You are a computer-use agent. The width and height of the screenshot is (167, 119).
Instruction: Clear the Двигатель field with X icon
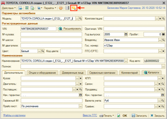(x=80, y=84)
